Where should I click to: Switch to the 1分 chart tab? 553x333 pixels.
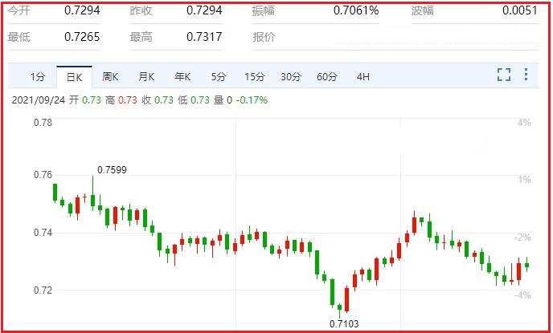pyautogui.click(x=38, y=77)
